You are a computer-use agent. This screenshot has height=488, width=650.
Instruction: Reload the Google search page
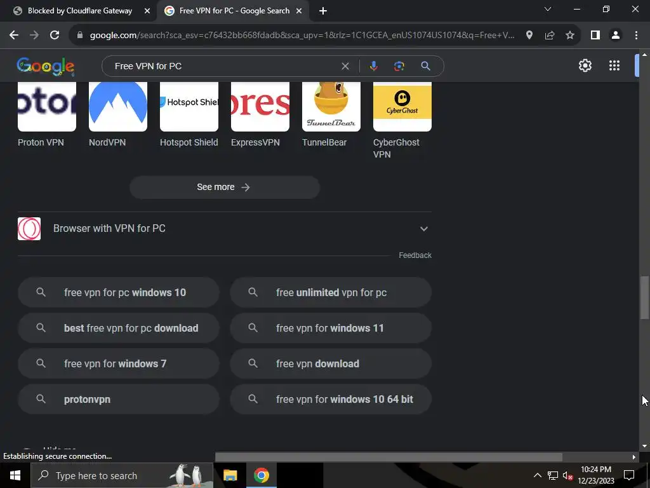click(55, 36)
